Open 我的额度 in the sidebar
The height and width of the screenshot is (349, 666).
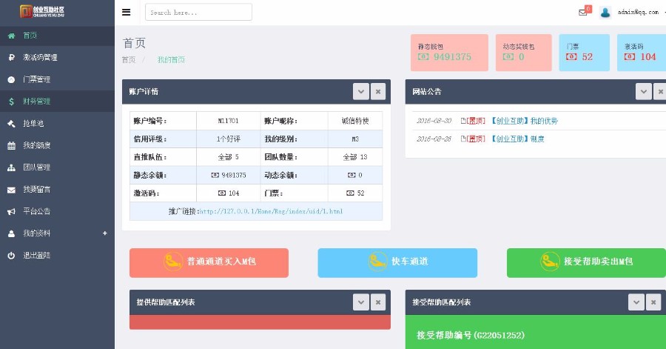57,145
